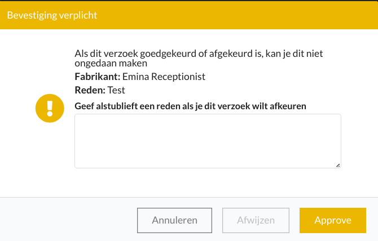Click the word 'Receptionist' after Fabrikant
This screenshot has height=241, width=378.
pyautogui.click(x=178, y=77)
